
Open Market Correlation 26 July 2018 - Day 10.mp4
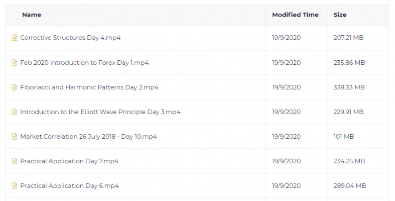pyautogui.click(x=88, y=137)
